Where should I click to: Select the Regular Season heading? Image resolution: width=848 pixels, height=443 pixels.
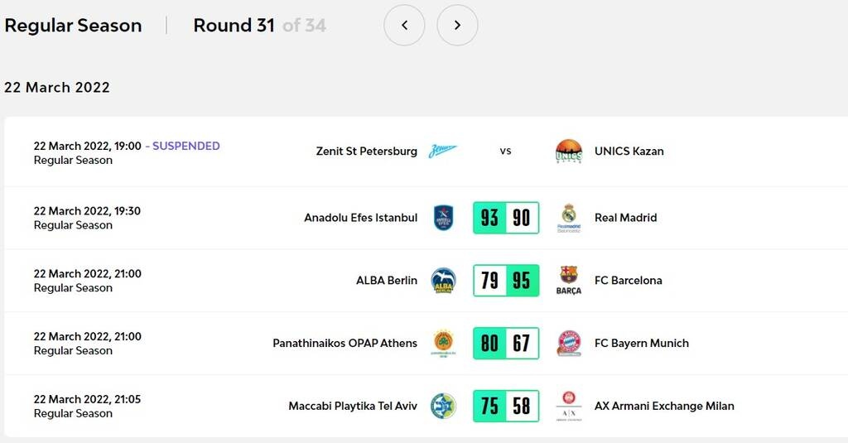(73, 26)
